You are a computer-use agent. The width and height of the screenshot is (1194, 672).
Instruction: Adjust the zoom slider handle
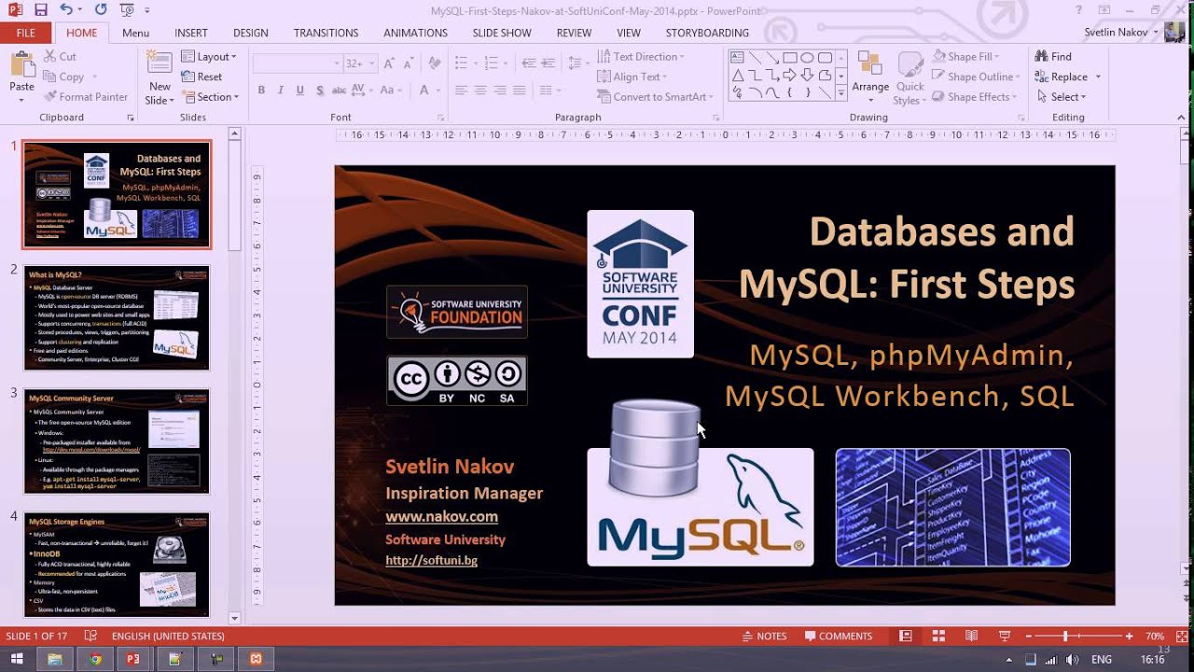(1064, 637)
